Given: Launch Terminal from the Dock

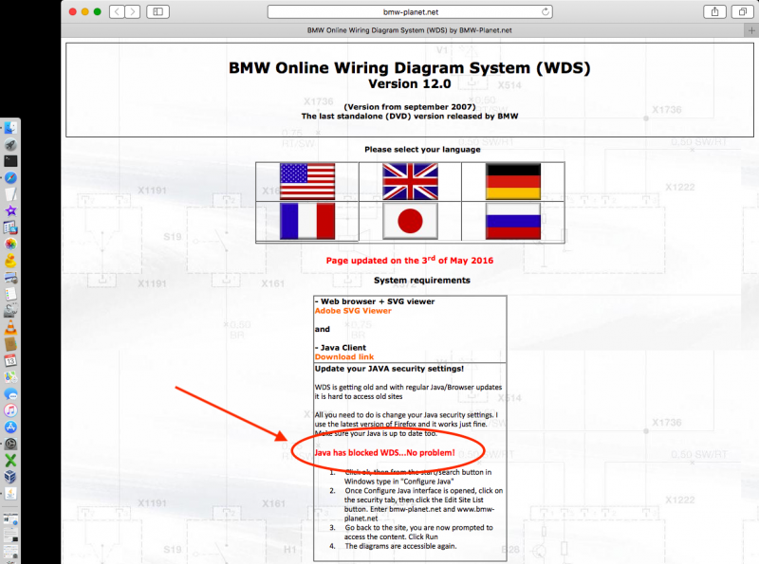Looking at the screenshot, I should pos(10,161).
